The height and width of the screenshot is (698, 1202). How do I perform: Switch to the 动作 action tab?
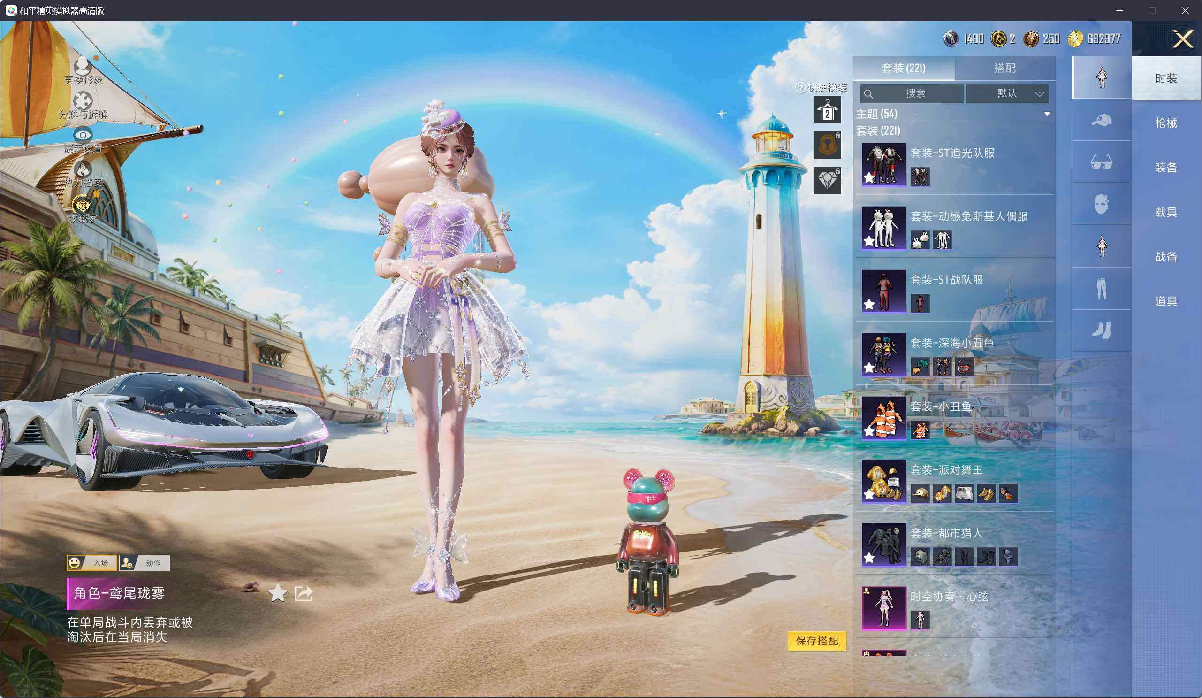[144, 563]
